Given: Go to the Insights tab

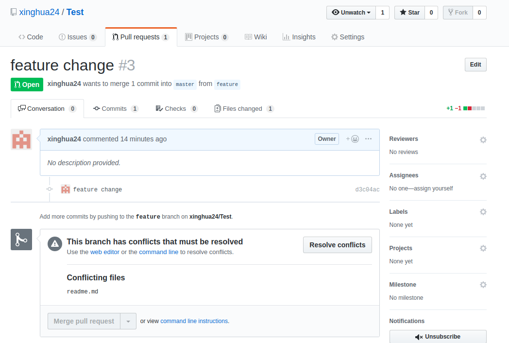Looking at the screenshot, I should point(299,37).
